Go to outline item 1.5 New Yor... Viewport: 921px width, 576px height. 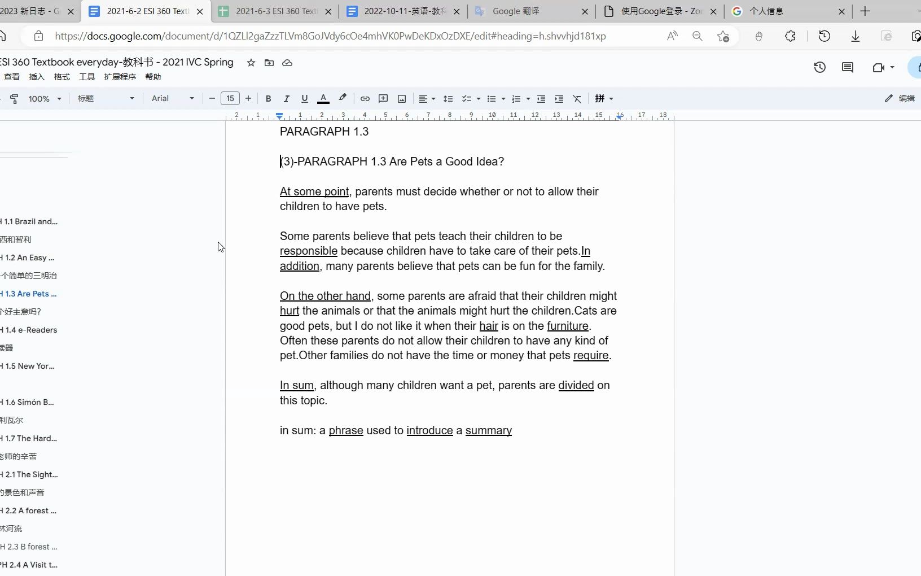tap(28, 366)
